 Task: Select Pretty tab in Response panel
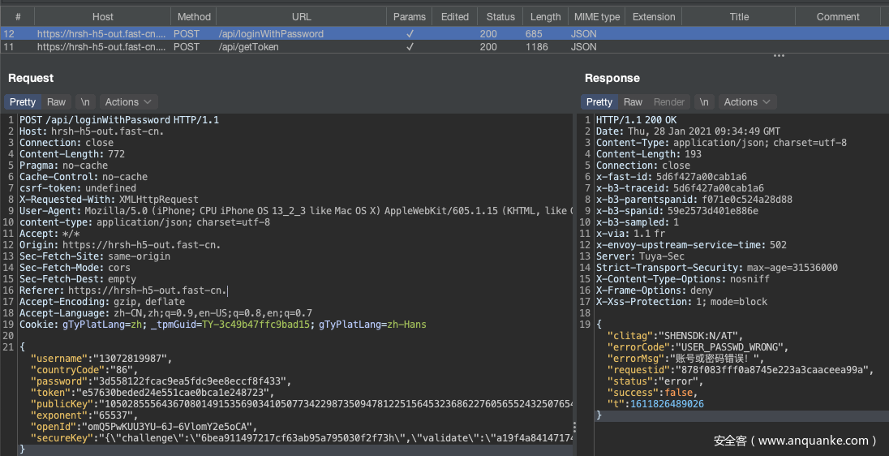(599, 102)
